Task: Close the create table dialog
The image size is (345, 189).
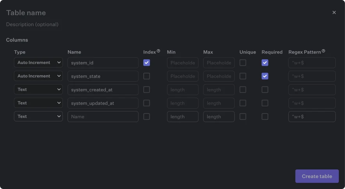Action: [334, 12]
